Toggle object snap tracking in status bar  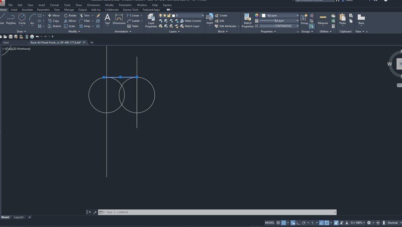pos(321,222)
